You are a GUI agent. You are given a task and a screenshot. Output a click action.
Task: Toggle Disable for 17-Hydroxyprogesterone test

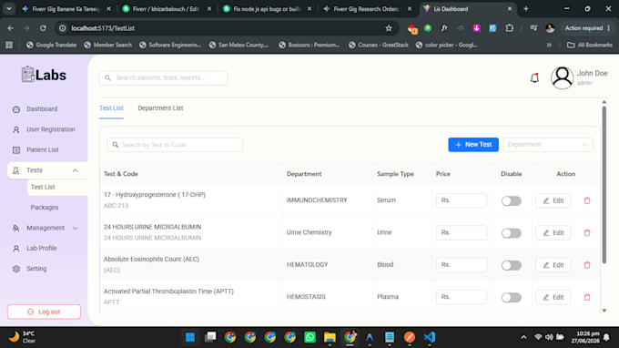click(x=512, y=200)
